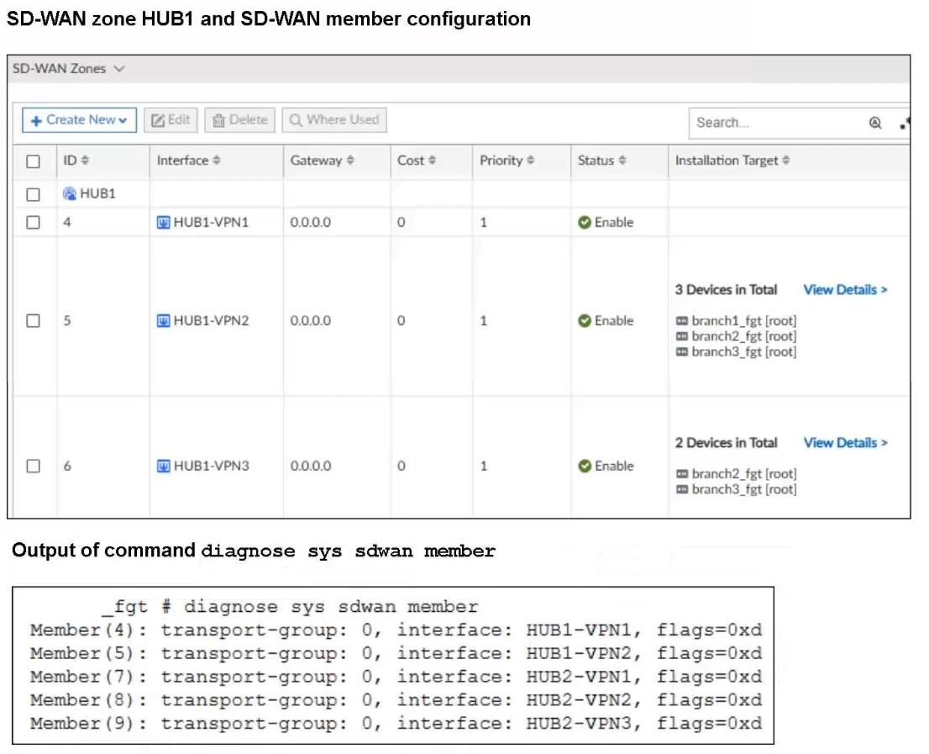Click the HUB1 zone globe icon
This screenshot has width=929, height=754.
(x=70, y=194)
